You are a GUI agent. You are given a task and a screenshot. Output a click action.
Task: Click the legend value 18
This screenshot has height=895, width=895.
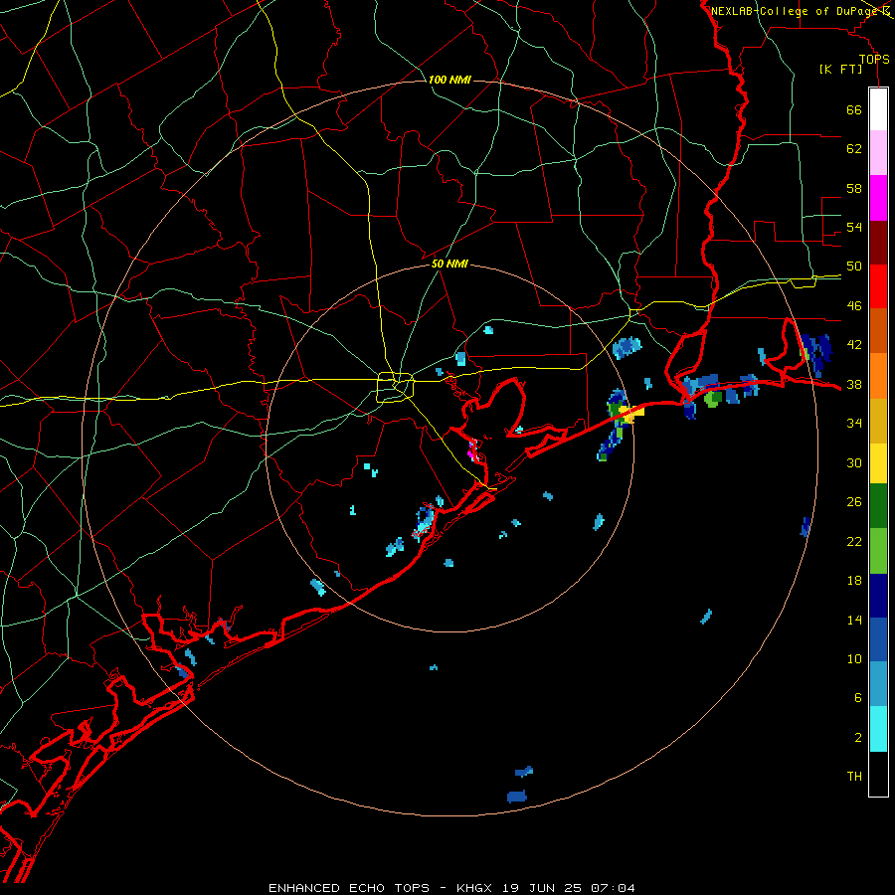854,581
